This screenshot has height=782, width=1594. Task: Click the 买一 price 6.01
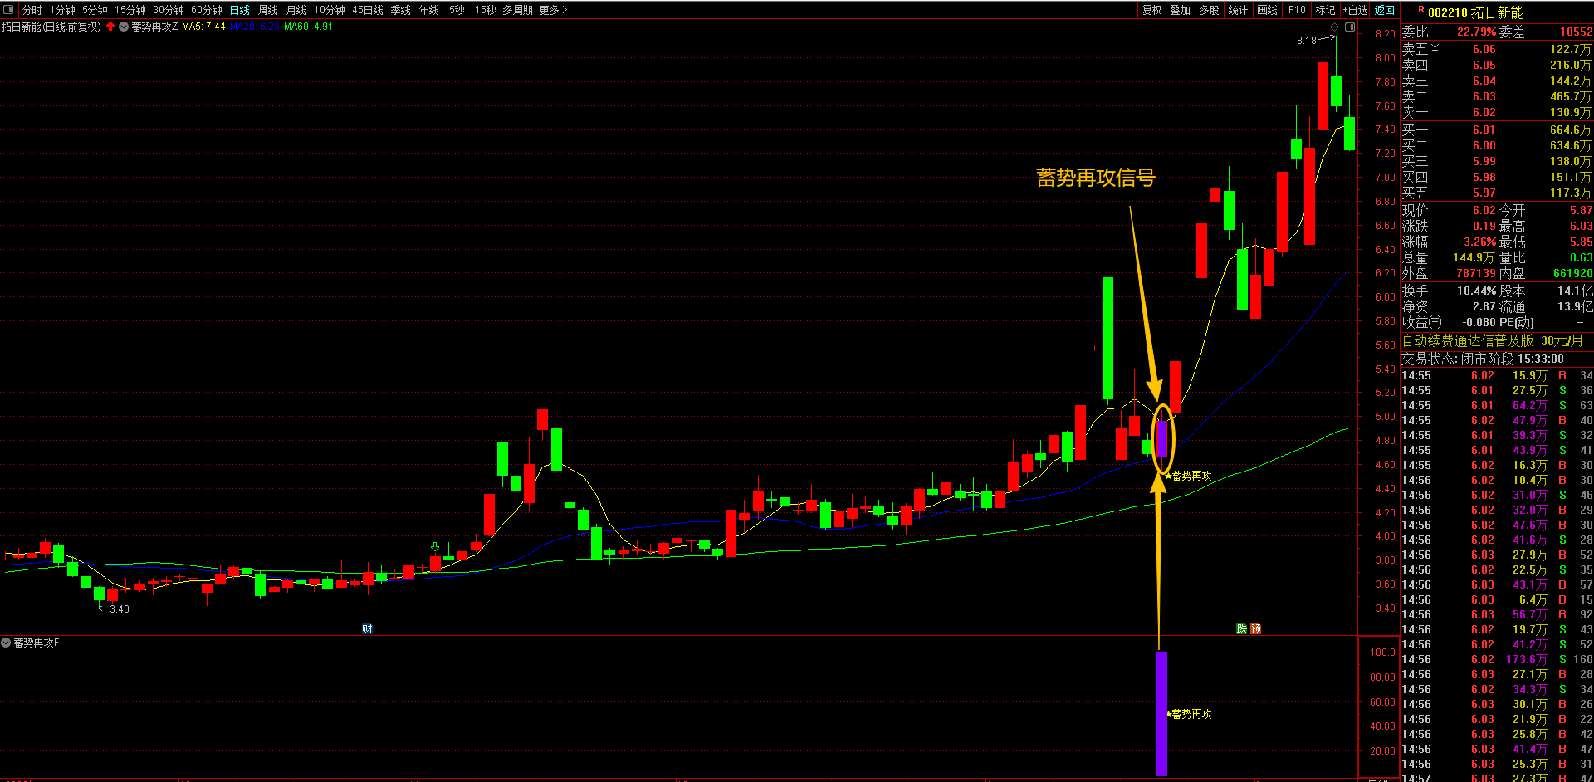[1484, 130]
